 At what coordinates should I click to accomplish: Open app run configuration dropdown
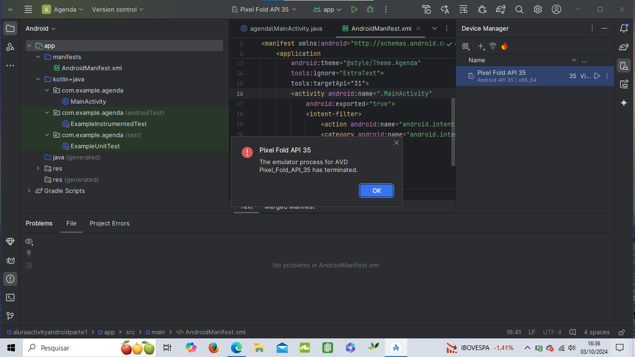328,9
